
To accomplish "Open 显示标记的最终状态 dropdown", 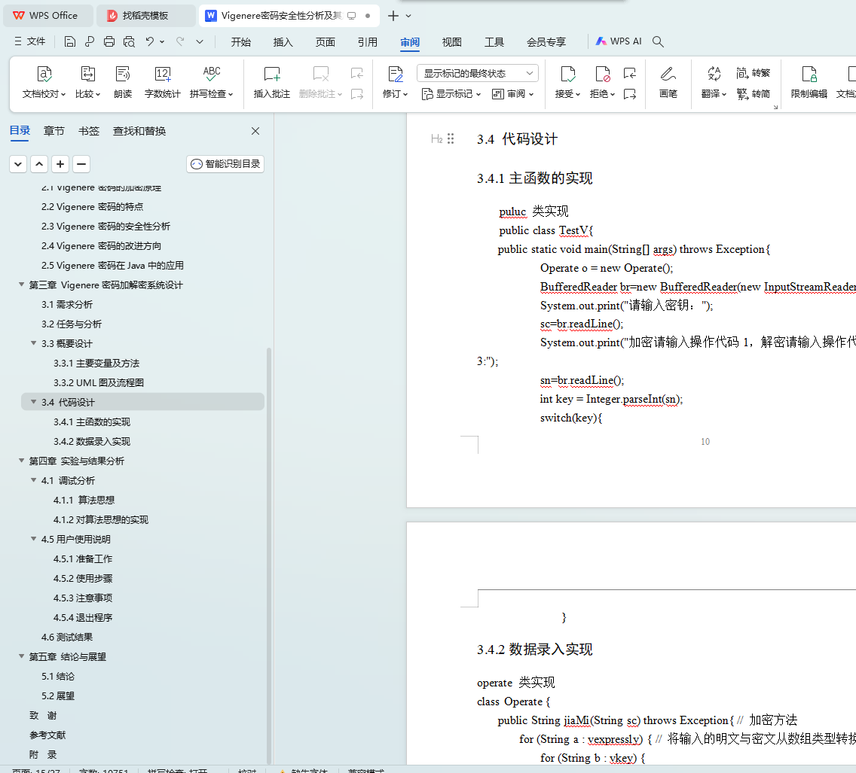I will [478, 73].
